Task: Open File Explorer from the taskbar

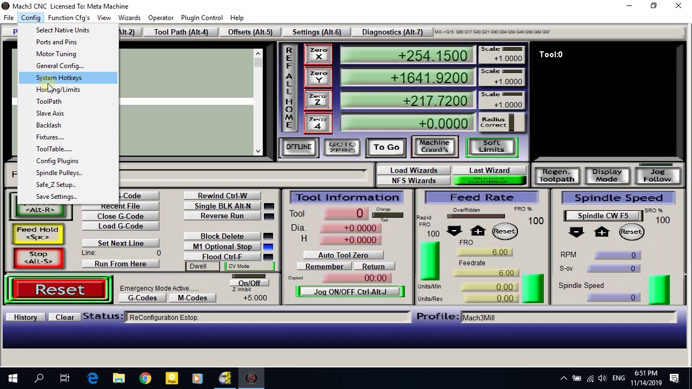Action: coord(118,378)
